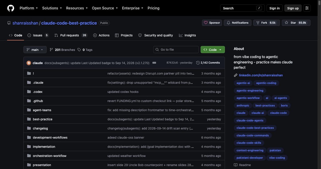Open the Platform dropdown menu

29,8
